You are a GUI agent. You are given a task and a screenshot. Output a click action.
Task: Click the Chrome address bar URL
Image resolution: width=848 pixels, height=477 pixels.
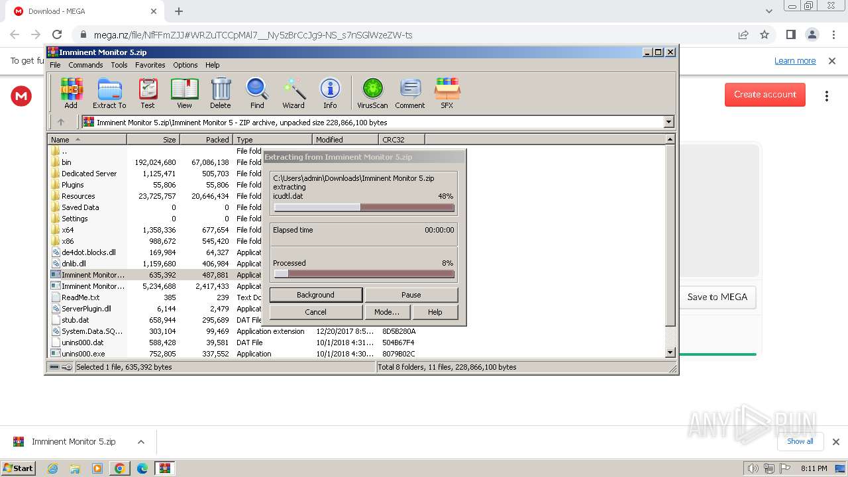tap(253, 35)
